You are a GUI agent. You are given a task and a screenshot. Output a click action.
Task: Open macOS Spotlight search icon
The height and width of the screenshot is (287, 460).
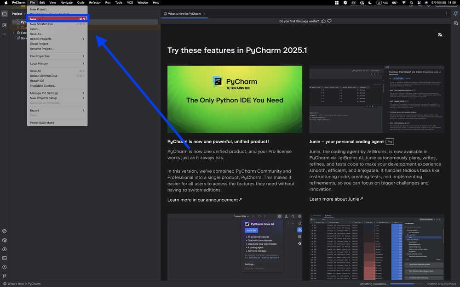411,3
